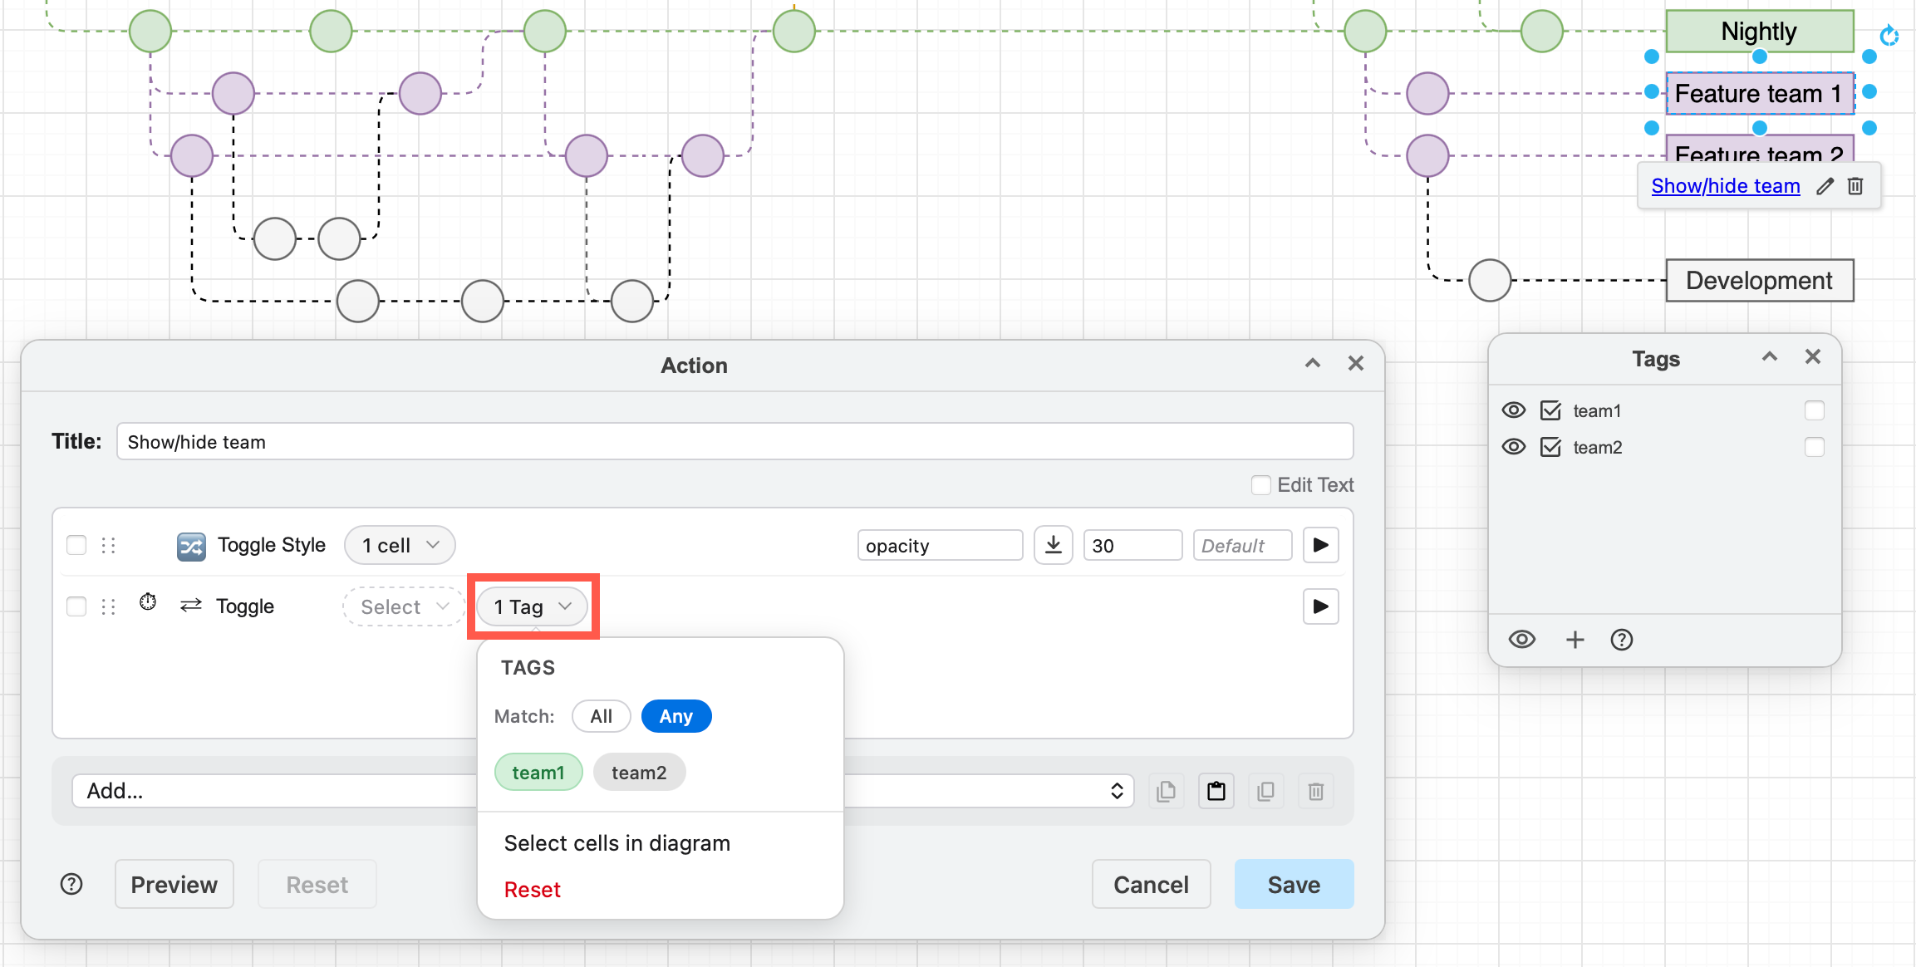Click the timer icon in Toggle row
Screen dimensions: 1916x967
pyautogui.click(x=148, y=601)
